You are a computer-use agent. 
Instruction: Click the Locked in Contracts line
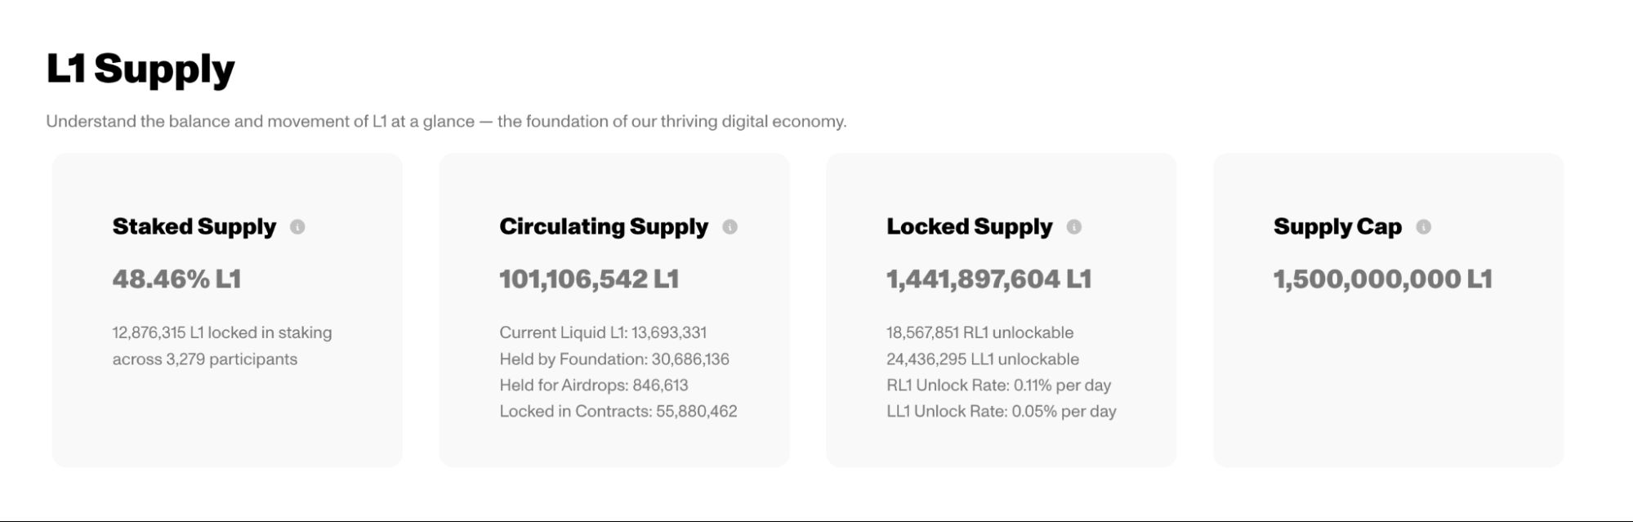618,411
